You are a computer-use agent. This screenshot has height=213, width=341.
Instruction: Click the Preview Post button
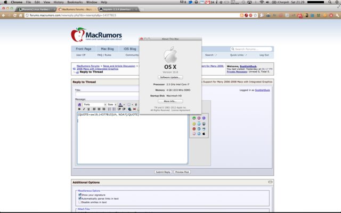tap(182, 172)
